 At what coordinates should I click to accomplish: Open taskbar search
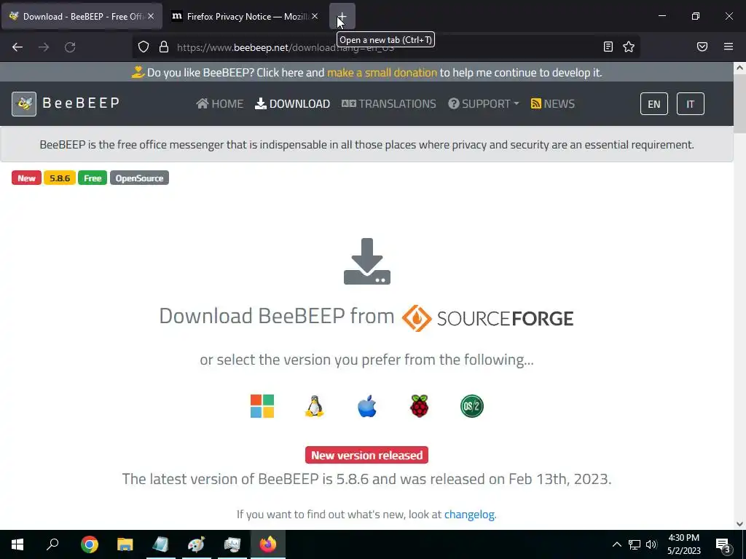point(52,544)
